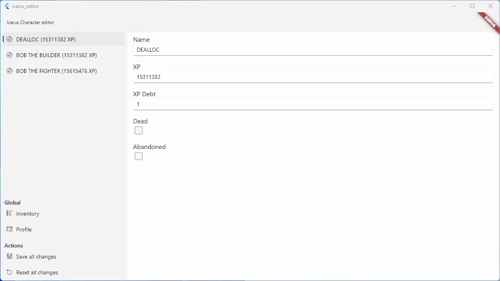This screenshot has width=500, height=281.
Task: Click the Inventory list icon
Action: pyautogui.click(x=9, y=213)
